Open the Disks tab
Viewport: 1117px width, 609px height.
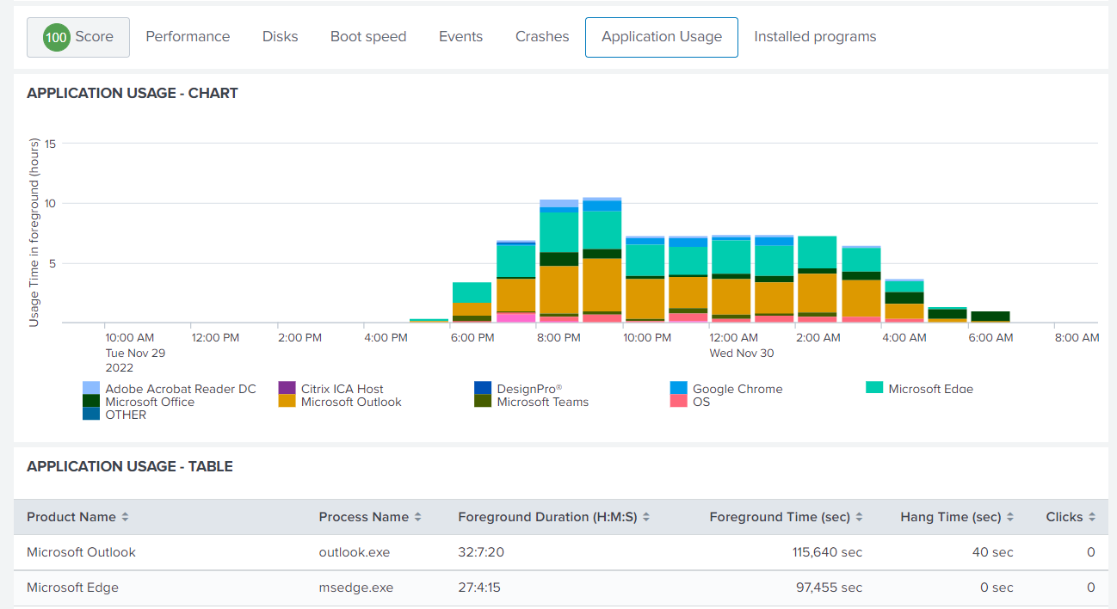[x=281, y=37]
